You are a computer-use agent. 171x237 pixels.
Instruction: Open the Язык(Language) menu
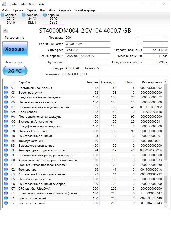click(85, 10)
